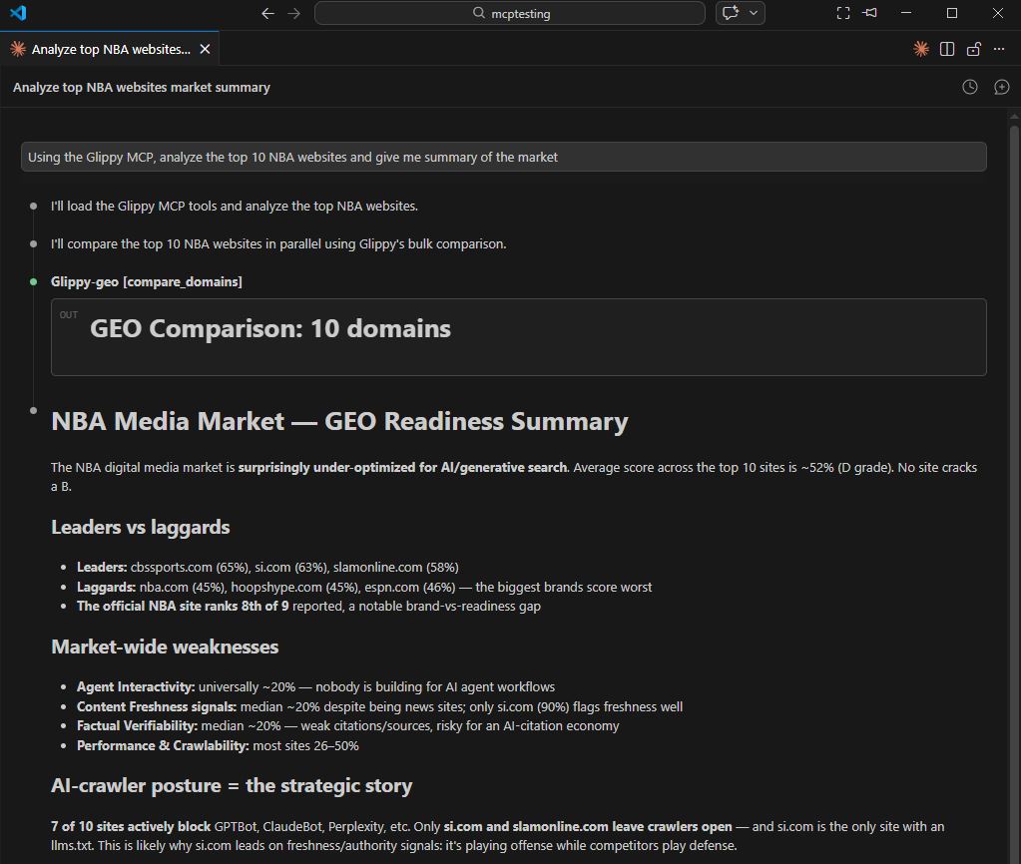Go back with the left arrow
This screenshot has width=1021, height=864.
click(267, 13)
